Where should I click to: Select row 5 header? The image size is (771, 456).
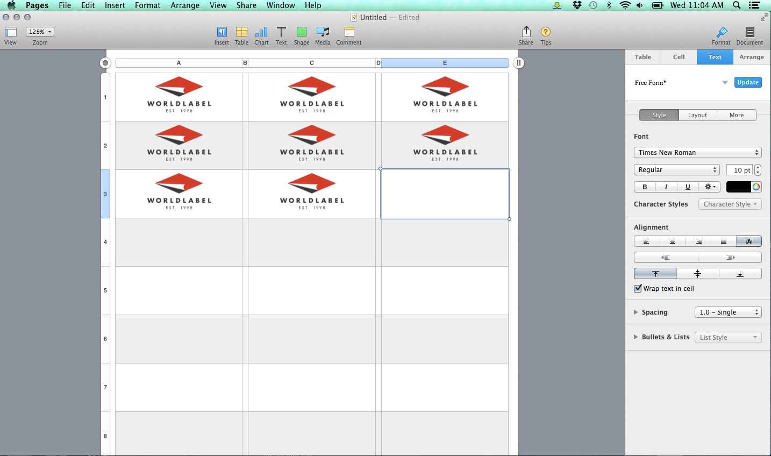tap(105, 290)
